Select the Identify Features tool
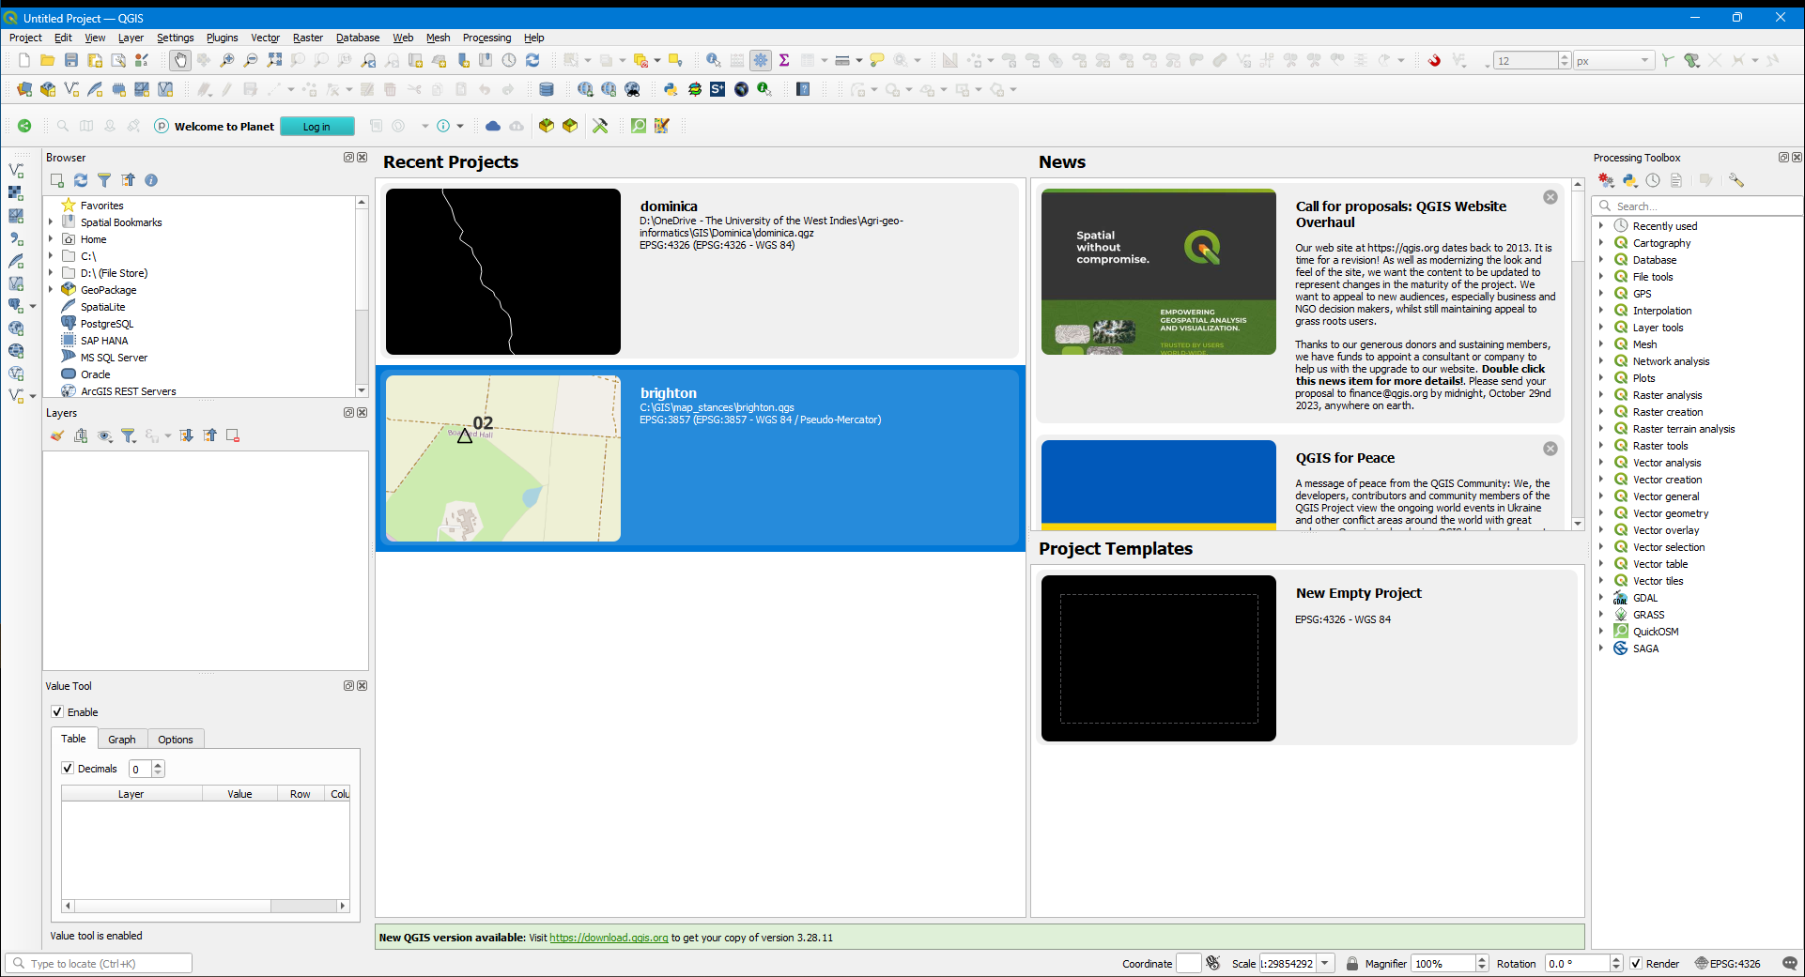 [x=713, y=59]
